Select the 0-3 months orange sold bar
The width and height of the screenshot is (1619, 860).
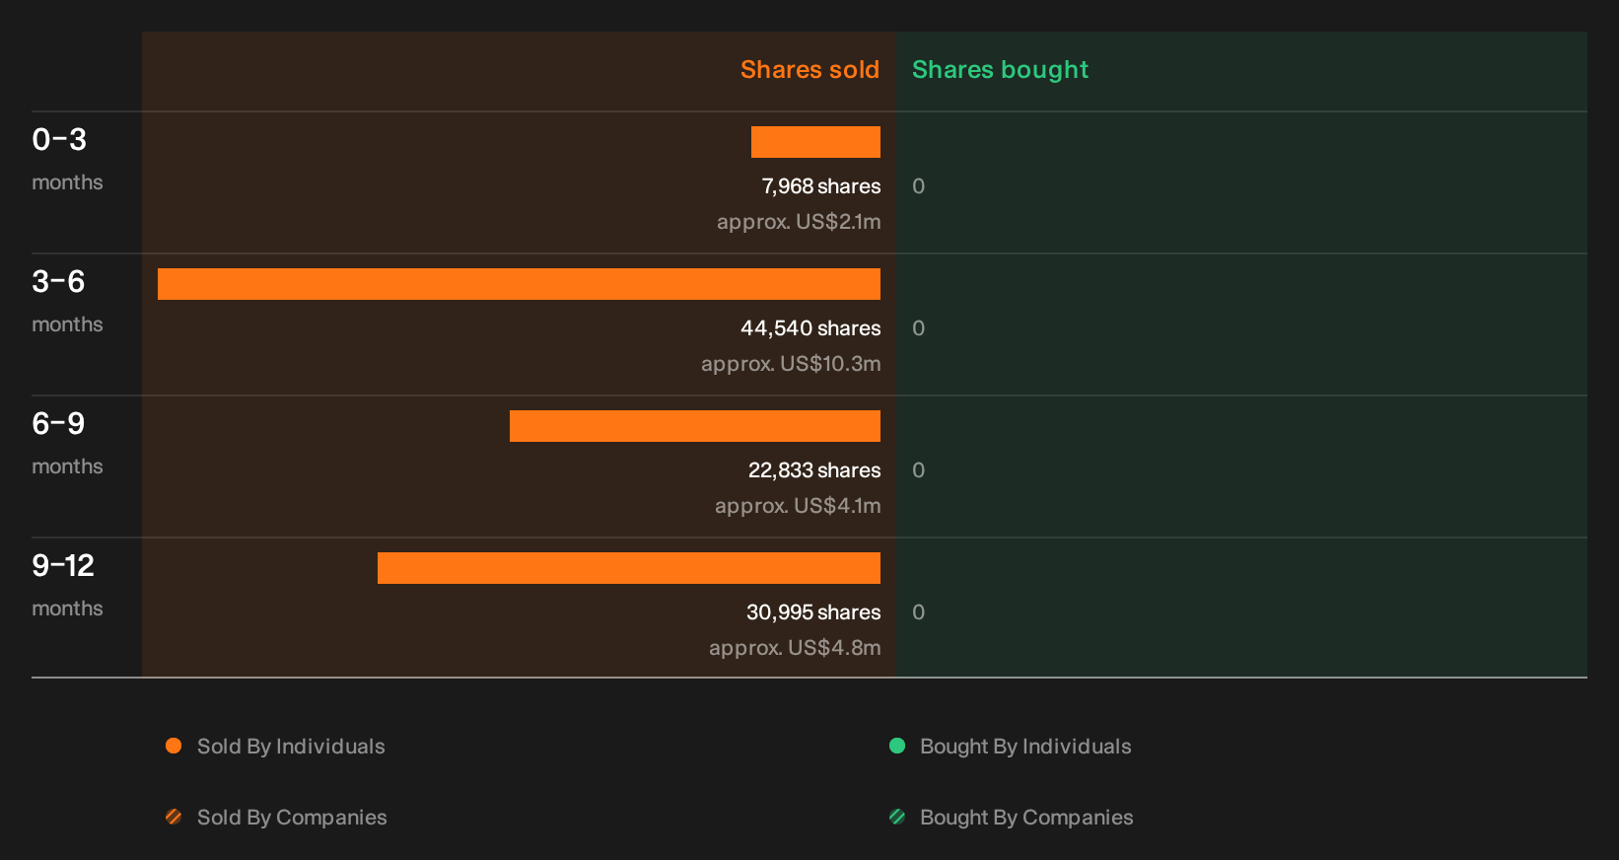coord(815,142)
